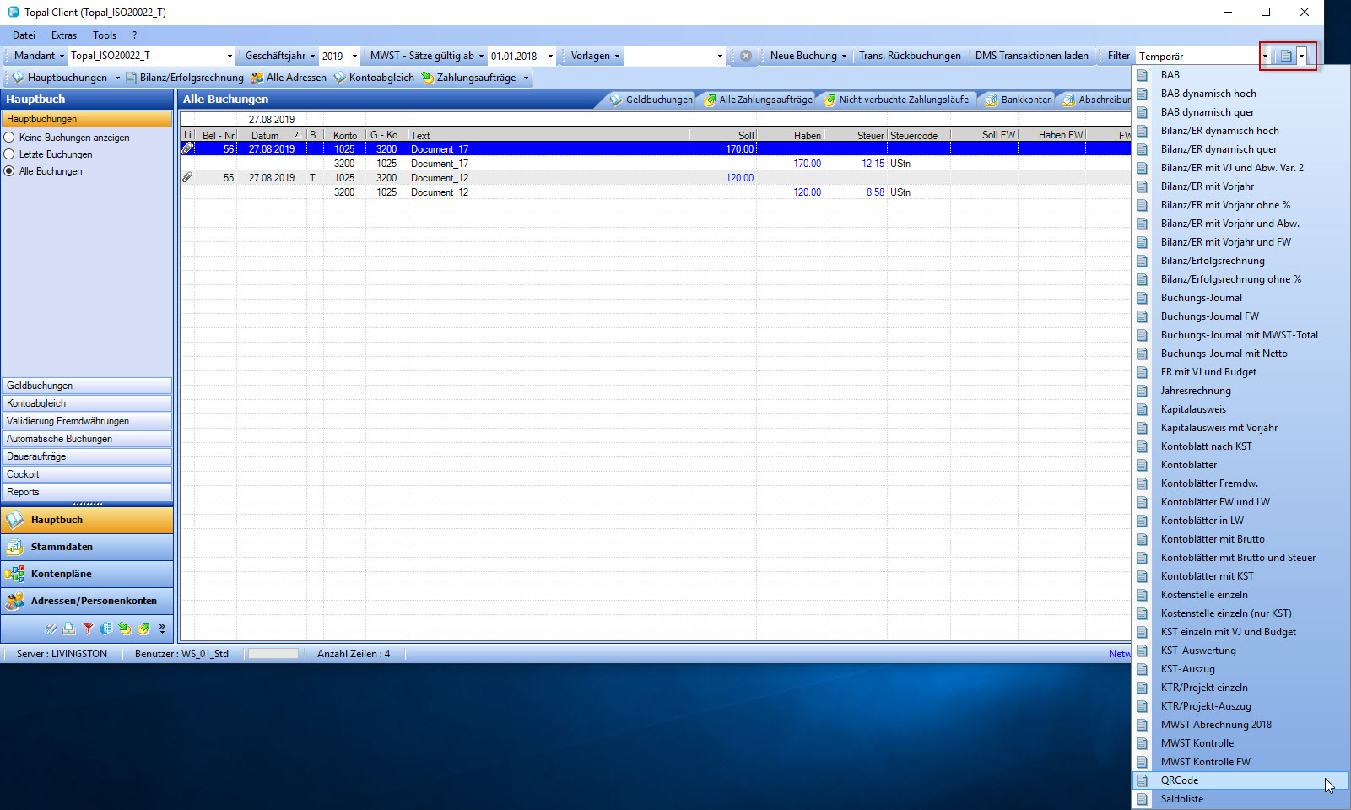
Task: Open the Stammdaten module via its icon
Action: [14, 547]
